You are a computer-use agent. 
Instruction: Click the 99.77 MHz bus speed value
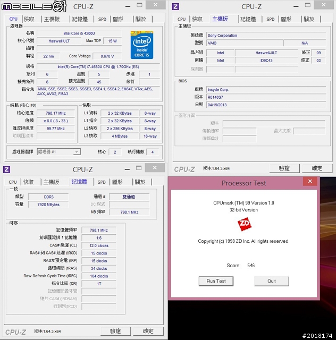click(56, 129)
